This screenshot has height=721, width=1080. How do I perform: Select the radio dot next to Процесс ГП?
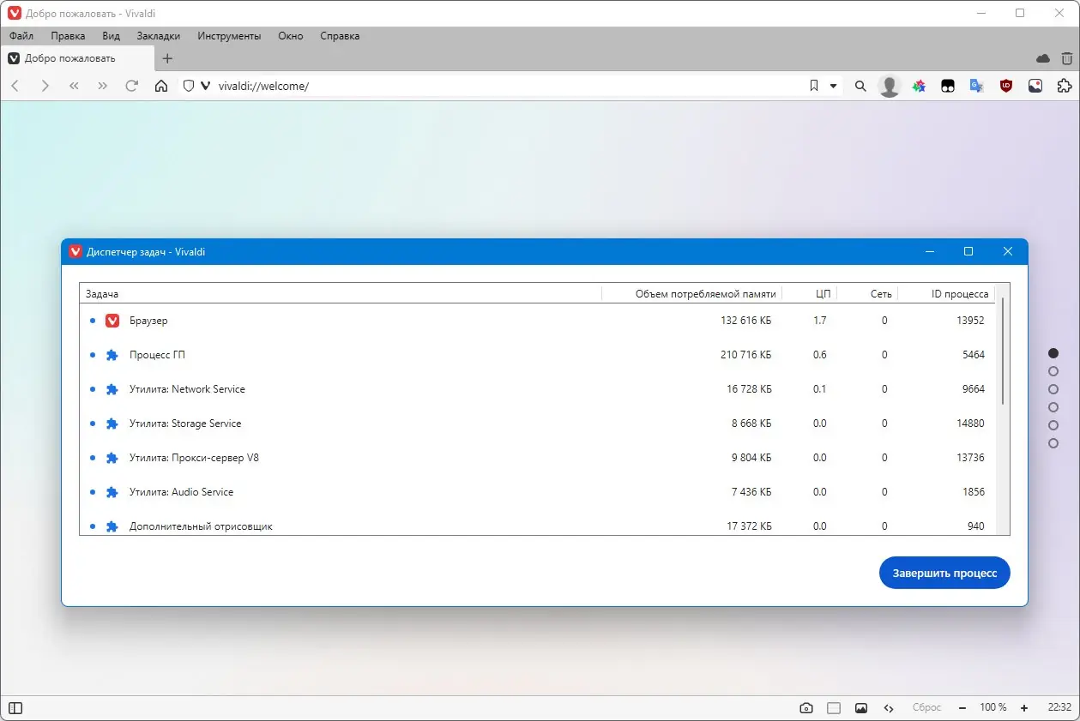93,354
